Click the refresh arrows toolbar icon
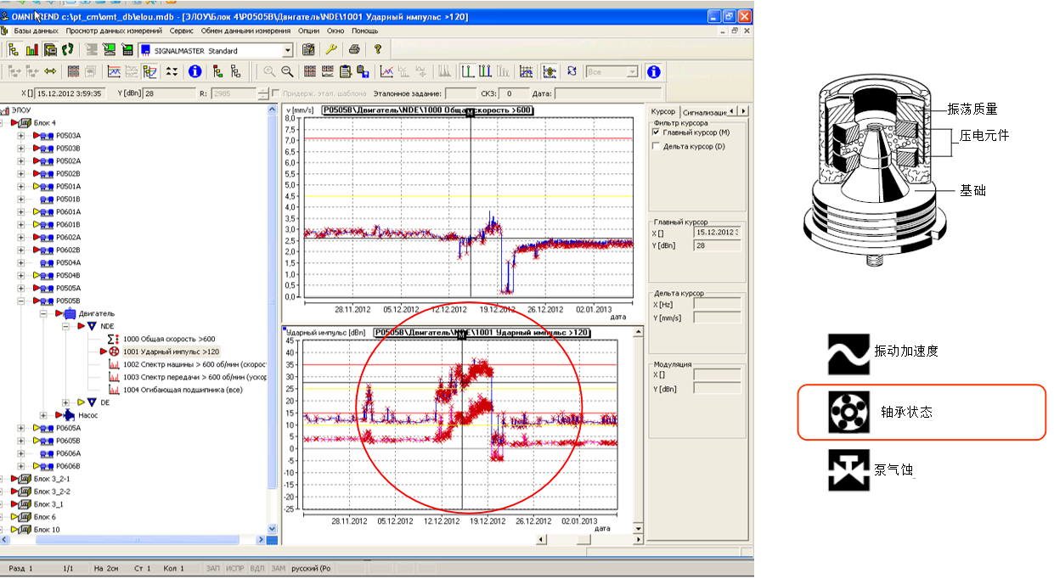This screenshot has height=579, width=1054. tap(572, 72)
